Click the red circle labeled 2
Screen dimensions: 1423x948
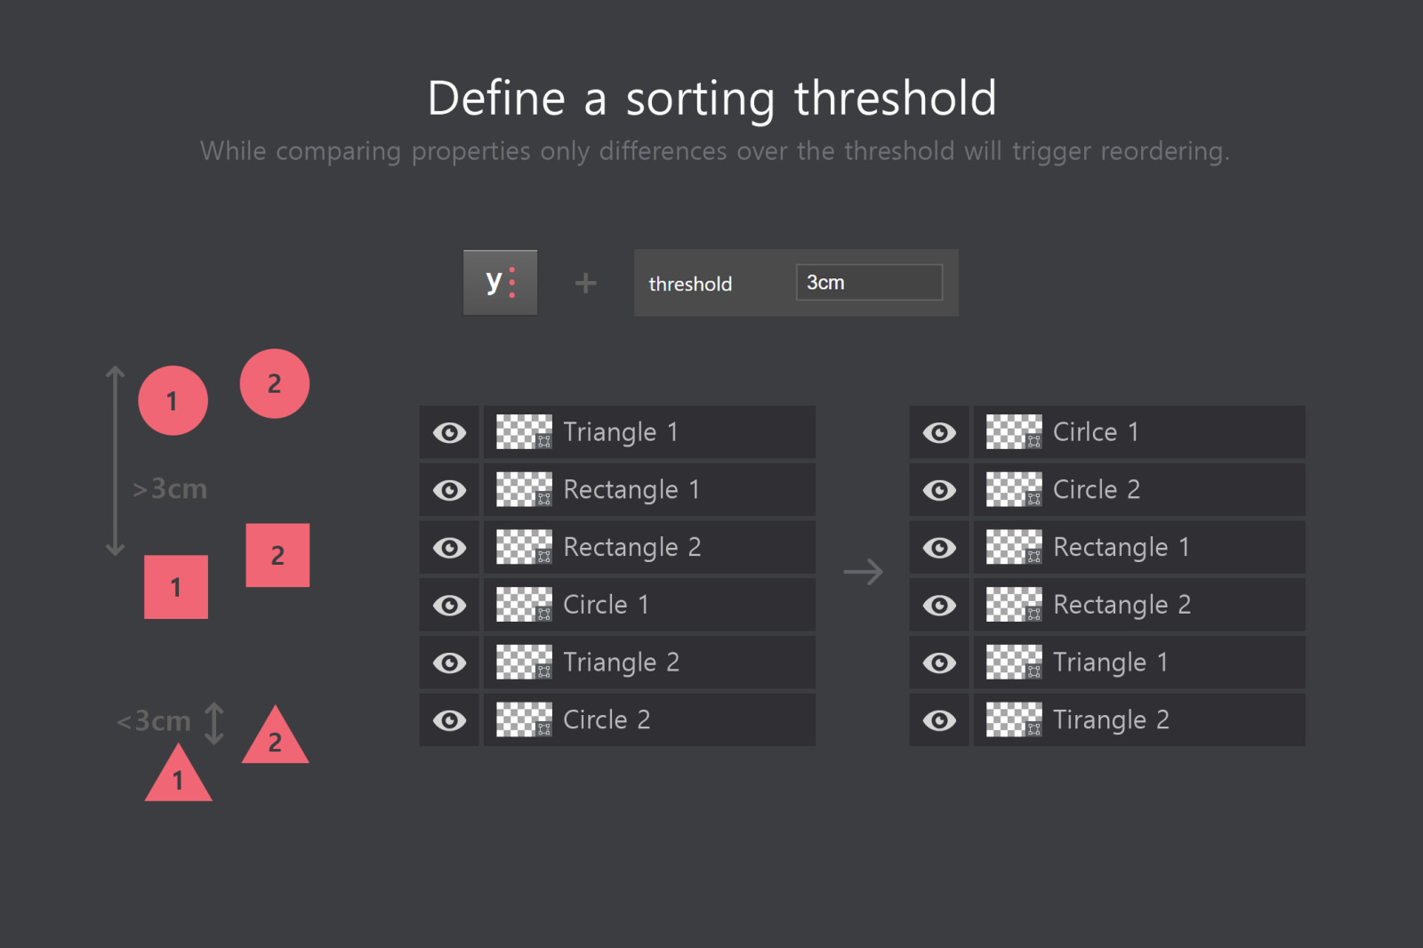tap(275, 383)
